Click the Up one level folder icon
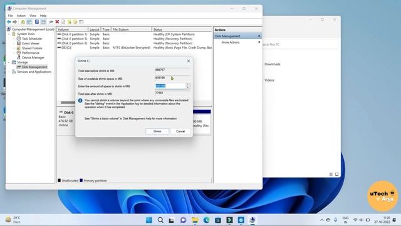The height and width of the screenshot is (226, 401). (23, 22)
